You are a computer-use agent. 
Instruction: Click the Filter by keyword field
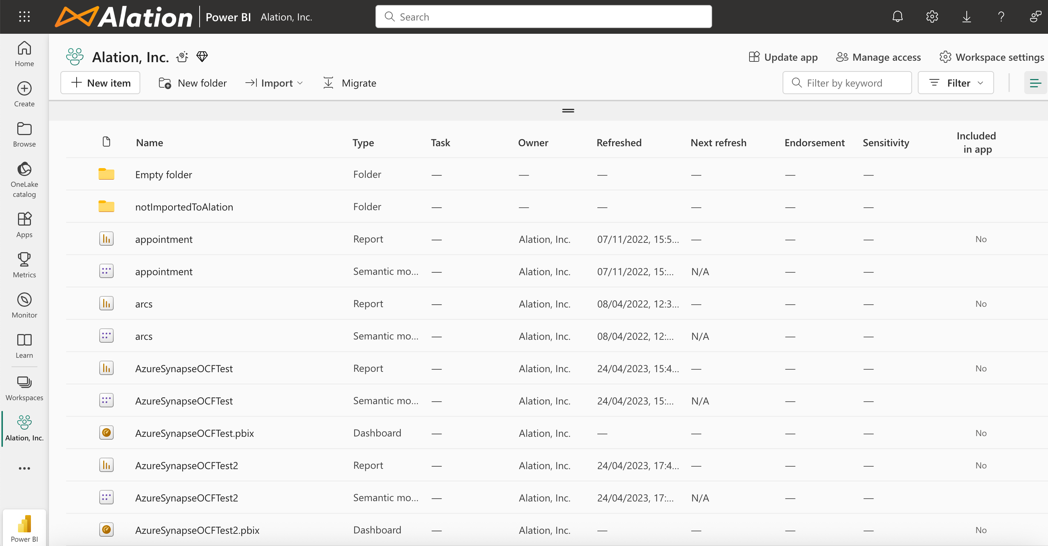click(x=847, y=83)
